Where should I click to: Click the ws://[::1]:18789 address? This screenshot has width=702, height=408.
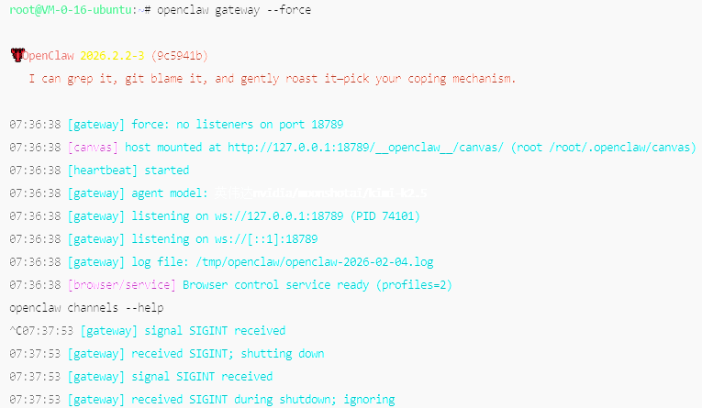(266, 239)
